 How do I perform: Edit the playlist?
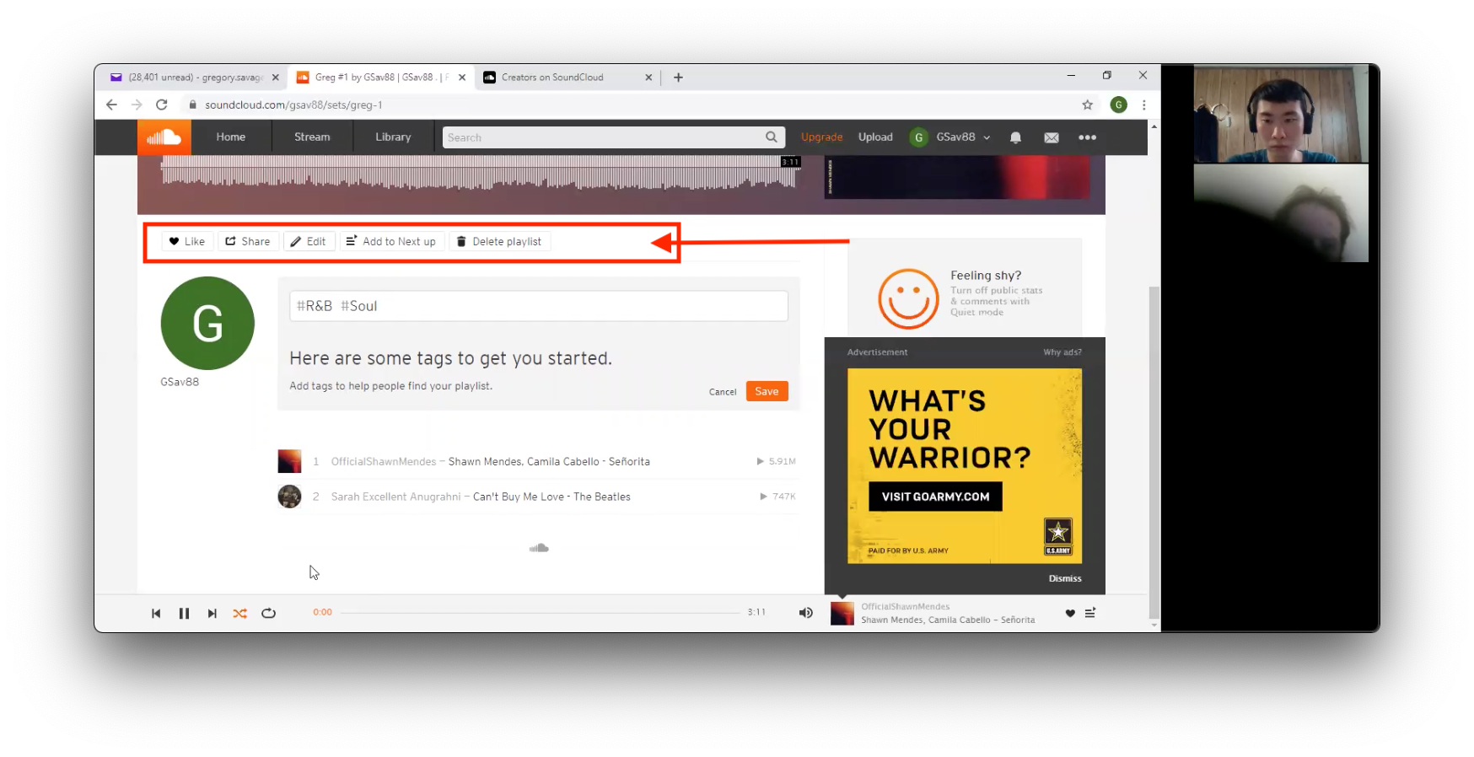pos(309,241)
